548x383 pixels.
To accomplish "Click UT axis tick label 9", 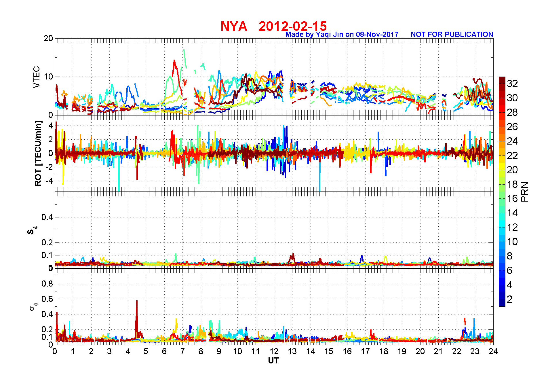I will point(219,351).
